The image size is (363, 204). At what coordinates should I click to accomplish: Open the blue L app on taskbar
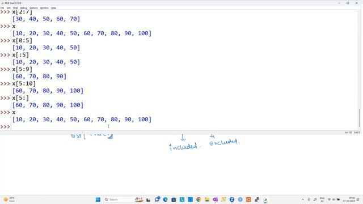pos(182,199)
